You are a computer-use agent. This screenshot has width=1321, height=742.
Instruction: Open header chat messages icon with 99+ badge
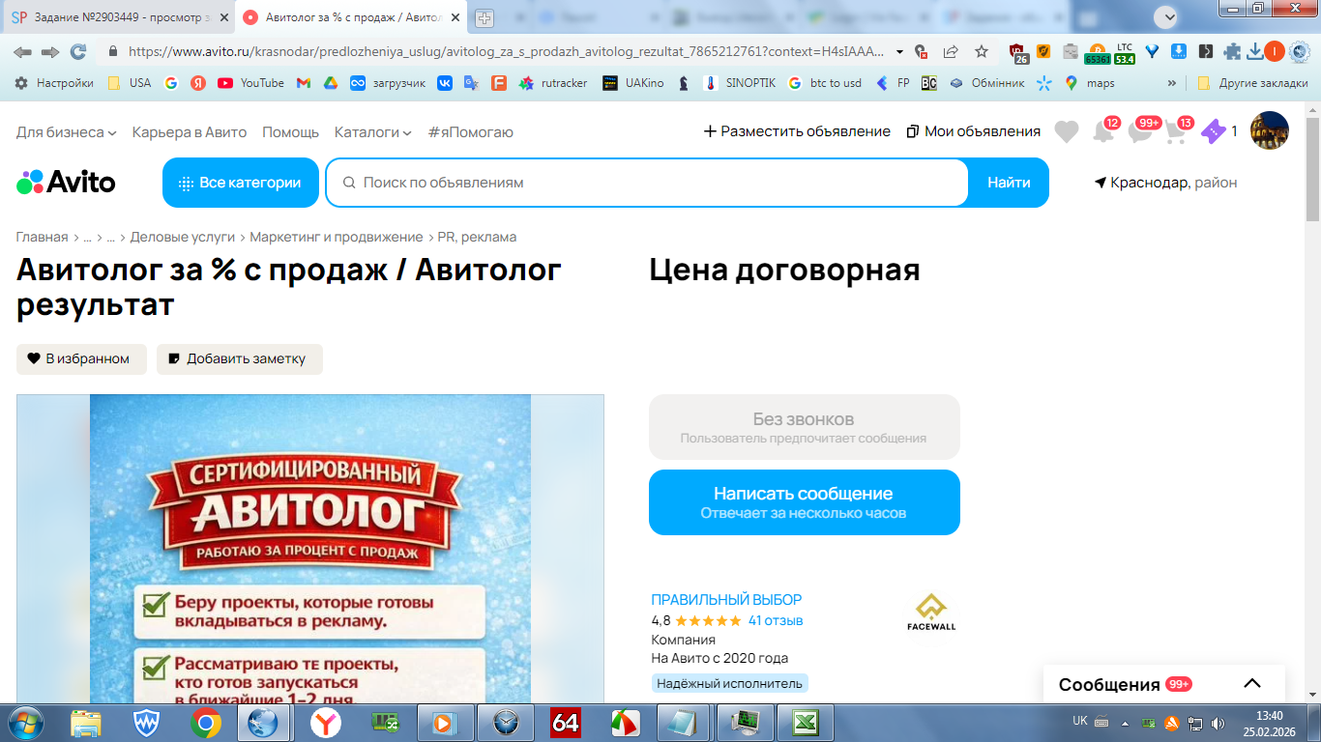(x=1142, y=130)
